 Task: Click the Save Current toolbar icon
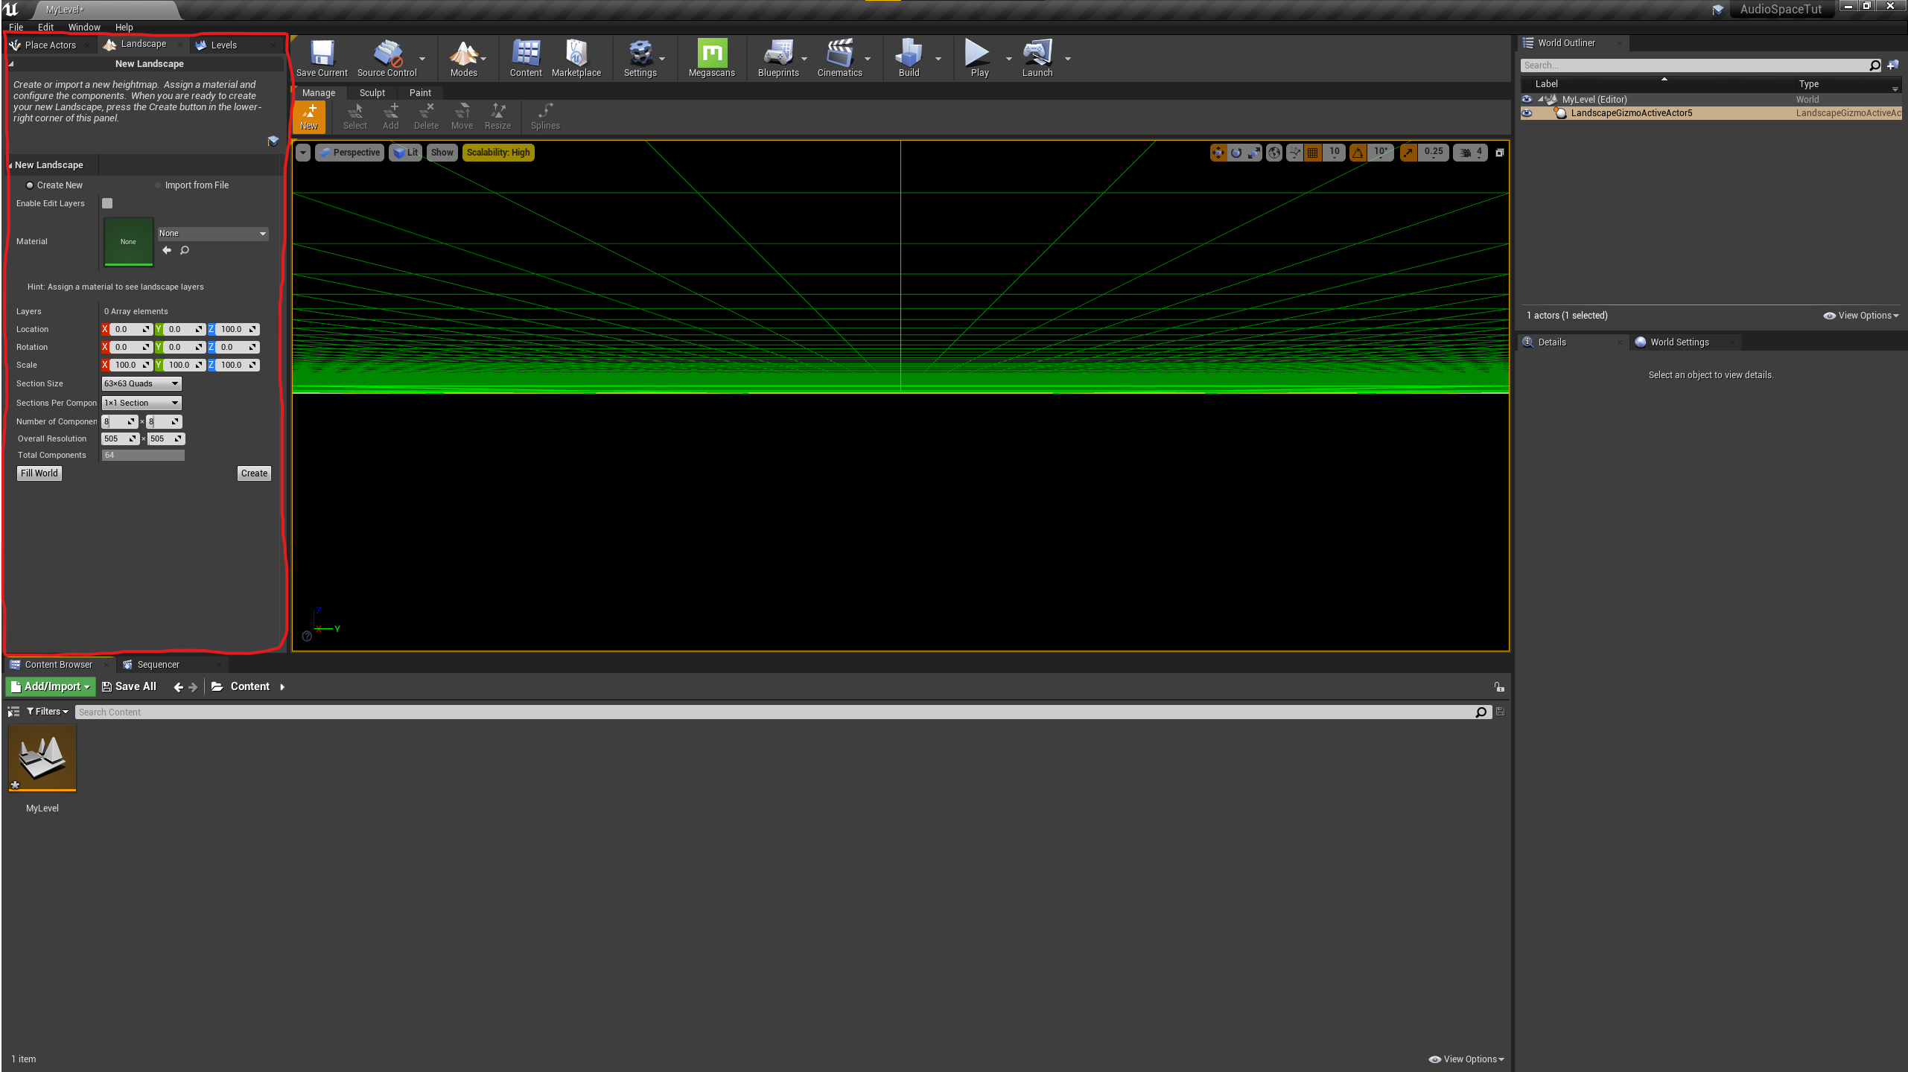322,57
